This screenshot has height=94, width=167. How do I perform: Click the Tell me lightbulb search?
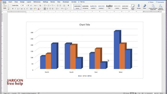81,2
